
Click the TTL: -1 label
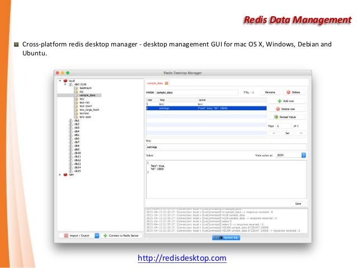(x=248, y=92)
